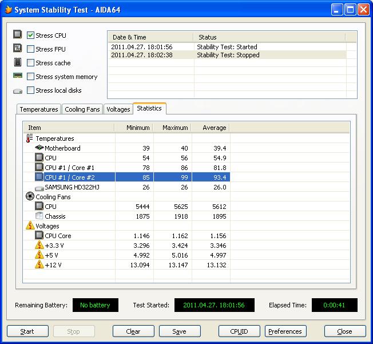
Task: Click the chip icon of CPU fan row
Action: tap(39, 206)
